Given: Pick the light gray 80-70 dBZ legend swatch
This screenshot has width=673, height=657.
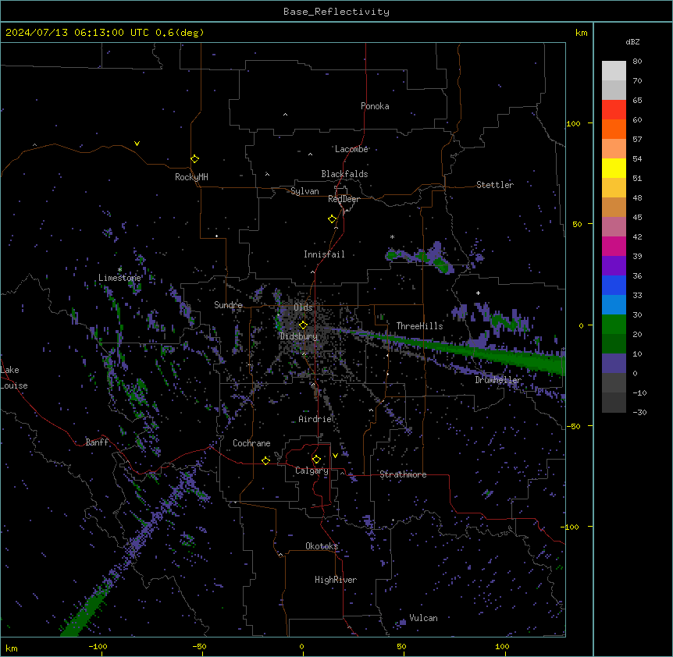Looking at the screenshot, I should click(614, 71).
